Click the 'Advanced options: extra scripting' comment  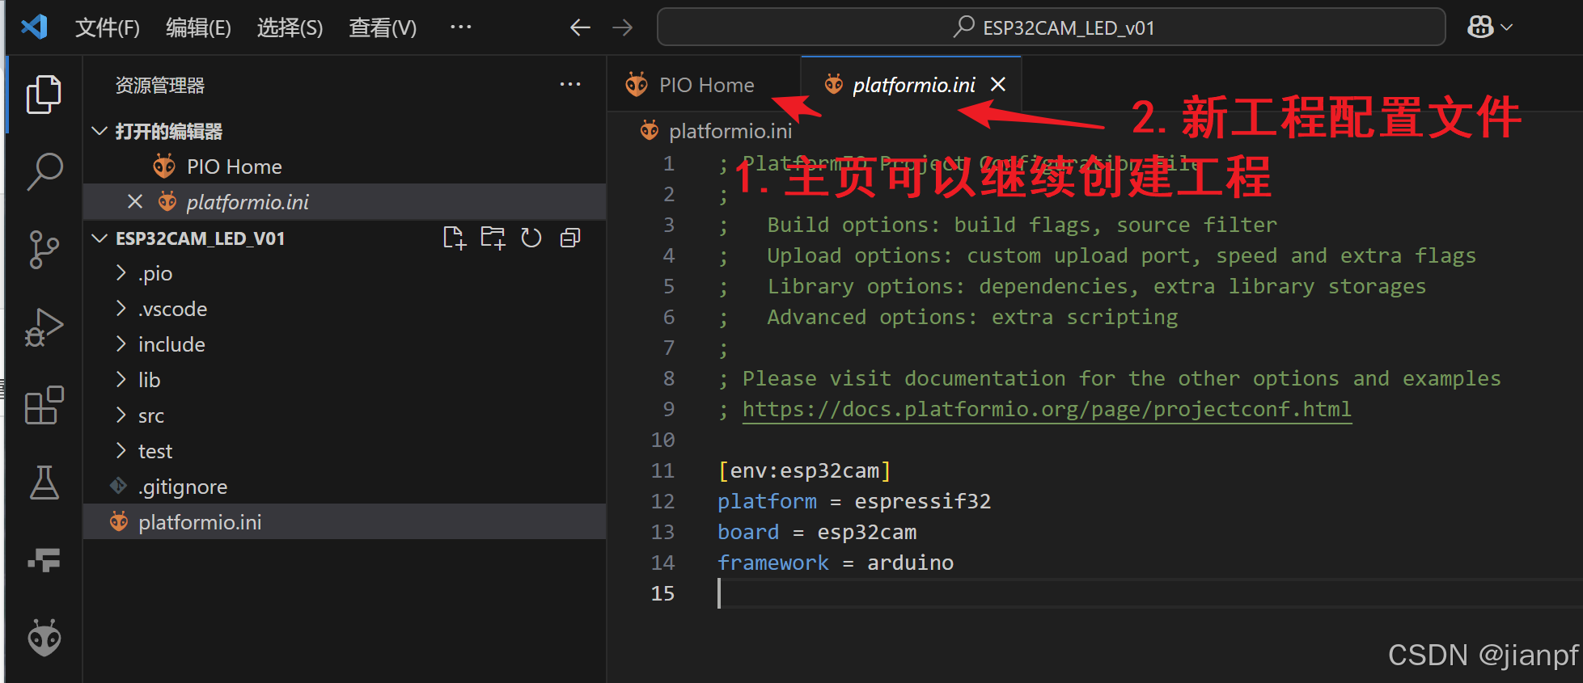tap(948, 317)
